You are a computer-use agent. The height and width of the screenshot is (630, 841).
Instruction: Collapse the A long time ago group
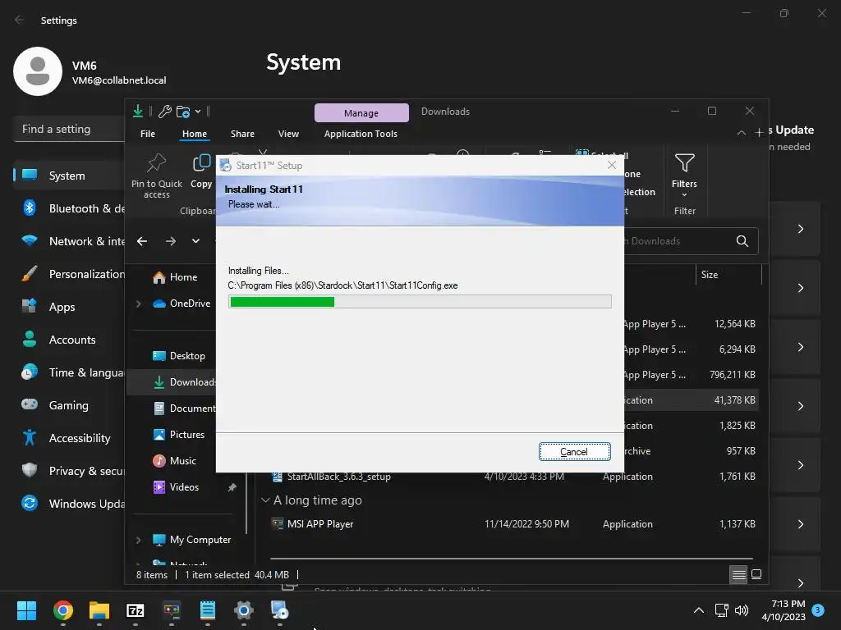click(265, 500)
